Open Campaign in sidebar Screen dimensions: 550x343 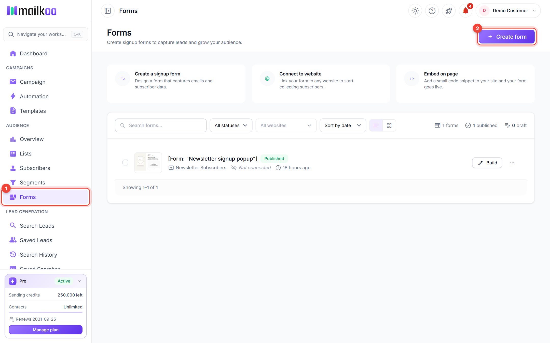46,82
